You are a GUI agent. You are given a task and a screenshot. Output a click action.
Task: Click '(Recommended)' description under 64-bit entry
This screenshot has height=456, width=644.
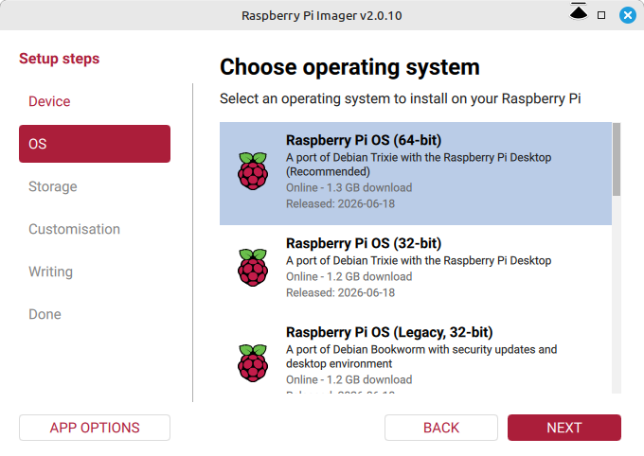[x=328, y=171]
